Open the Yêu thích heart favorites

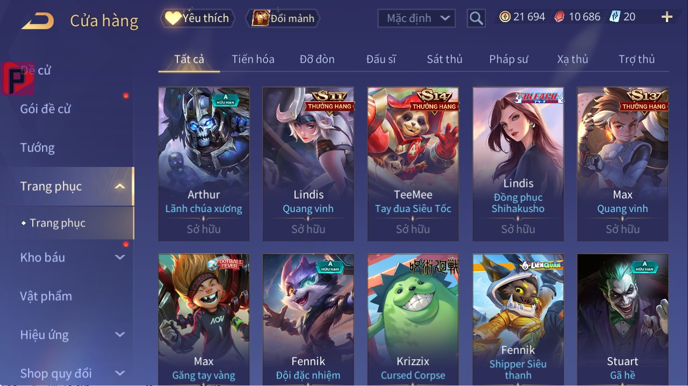pos(198,18)
